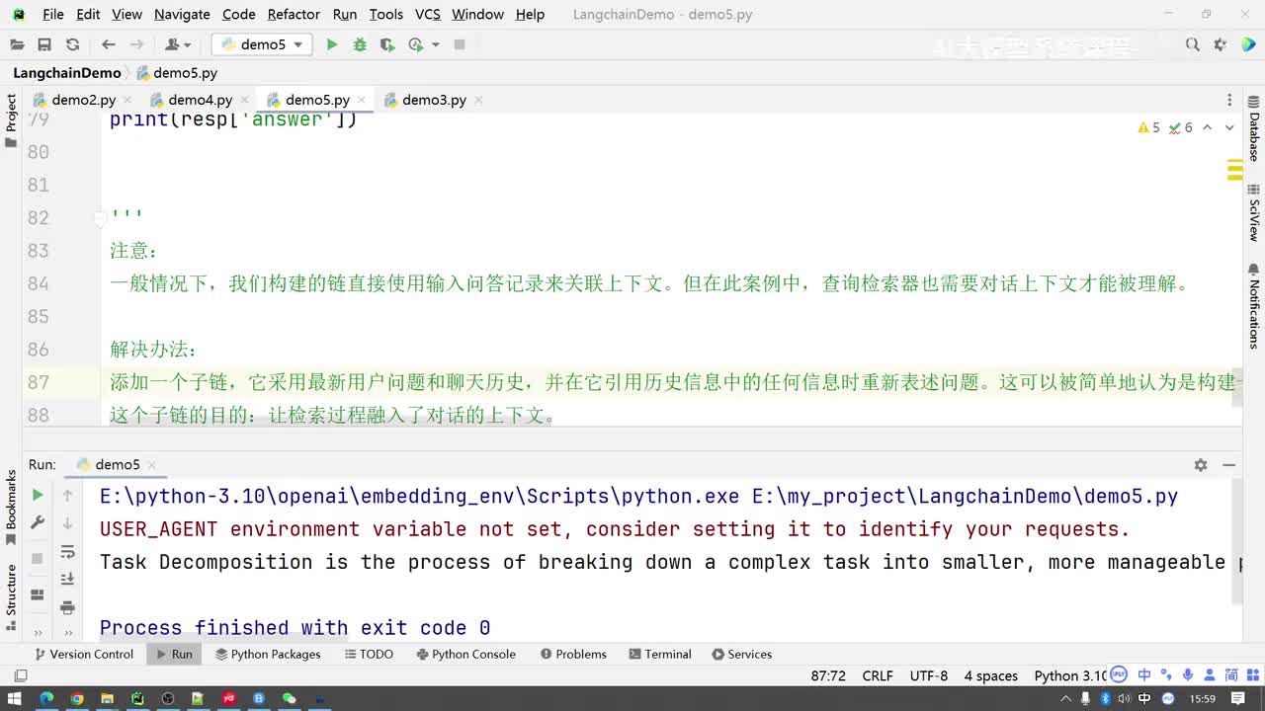Click the LangchainDemo breadcrumb
Screen dimensions: 1265x711
click(67, 73)
